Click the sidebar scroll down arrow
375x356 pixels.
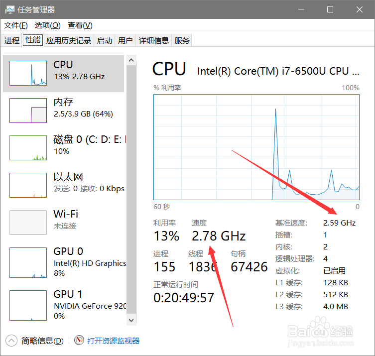[131, 320]
